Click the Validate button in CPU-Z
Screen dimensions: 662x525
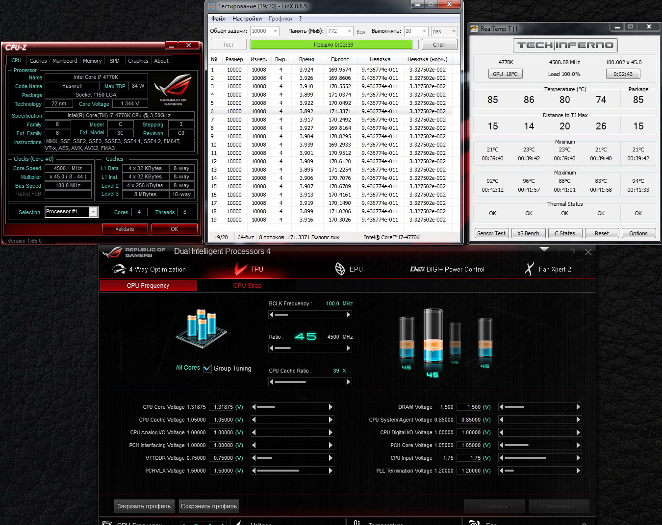click(x=125, y=229)
